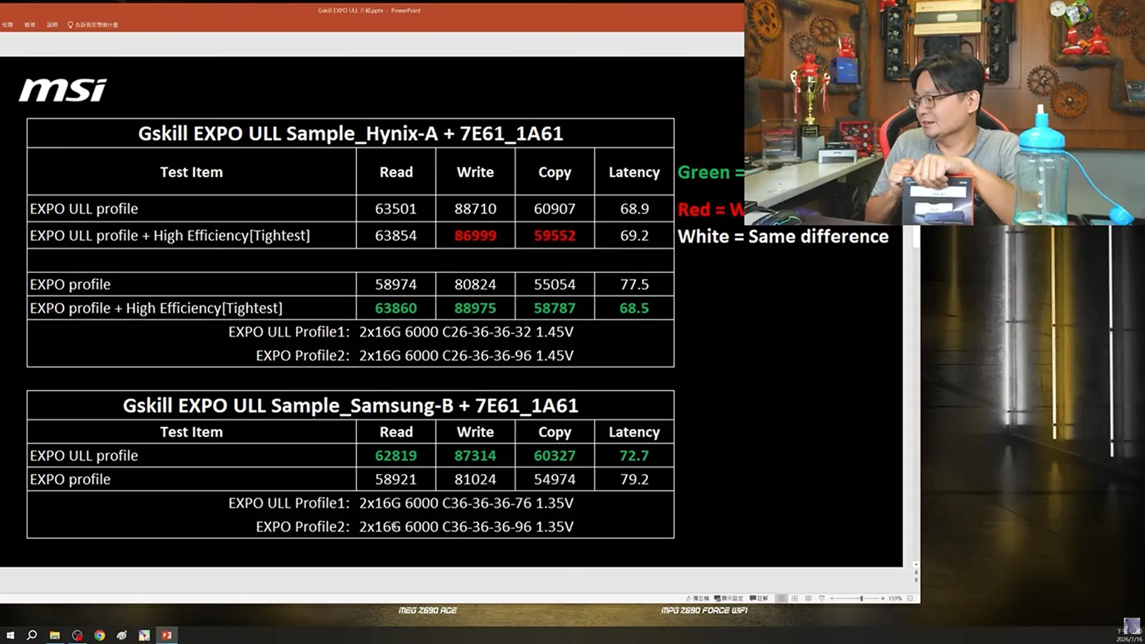Screen dimensions: 1145x644
Task: Click the zoom out minus button
Action: click(x=832, y=598)
